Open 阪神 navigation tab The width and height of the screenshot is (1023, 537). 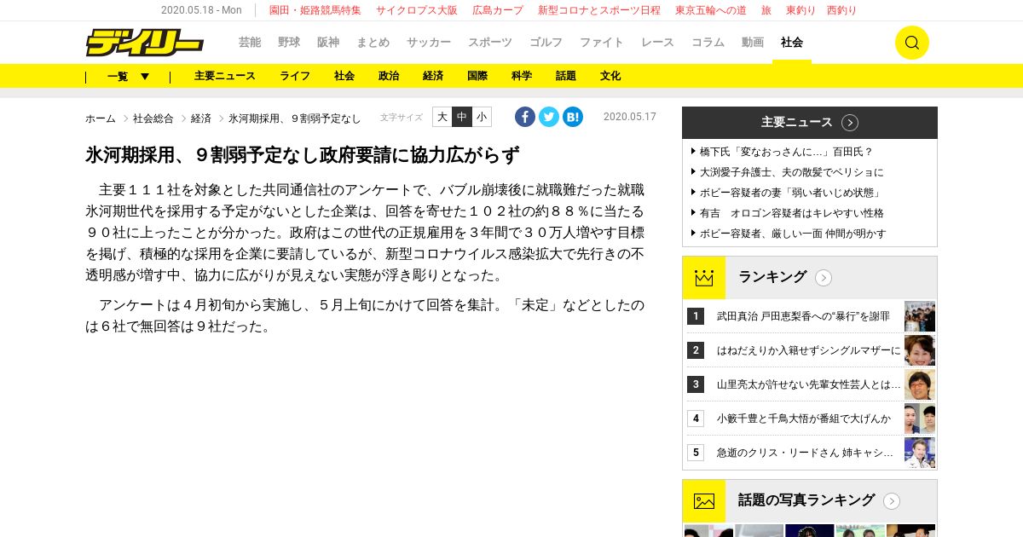click(x=328, y=43)
